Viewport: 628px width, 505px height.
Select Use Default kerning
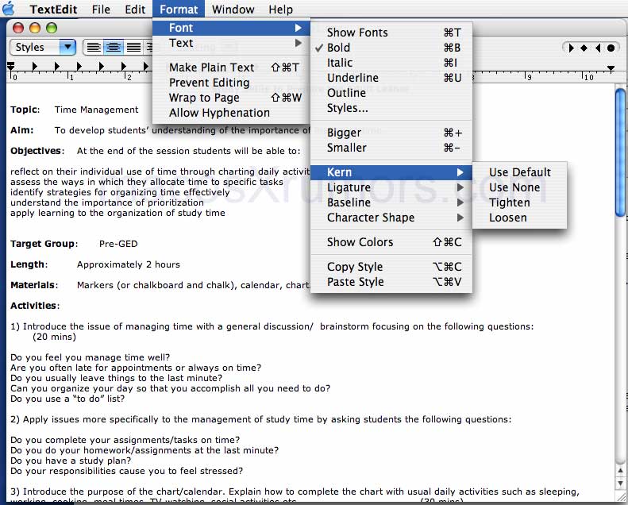(x=519, y=172)
